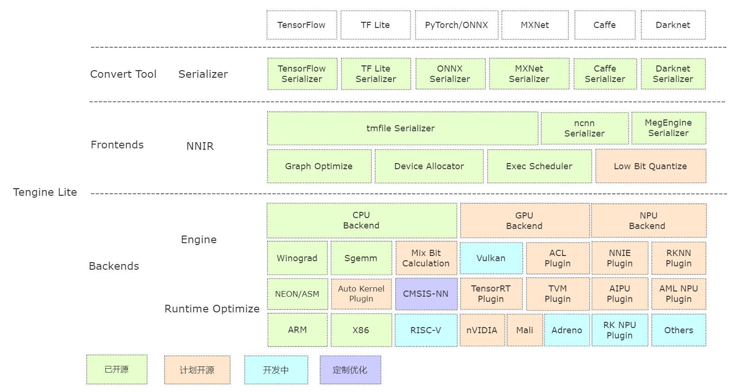Select the Graph Optimize box
Viewport: 743px width, 392px height.
point(319,166)
